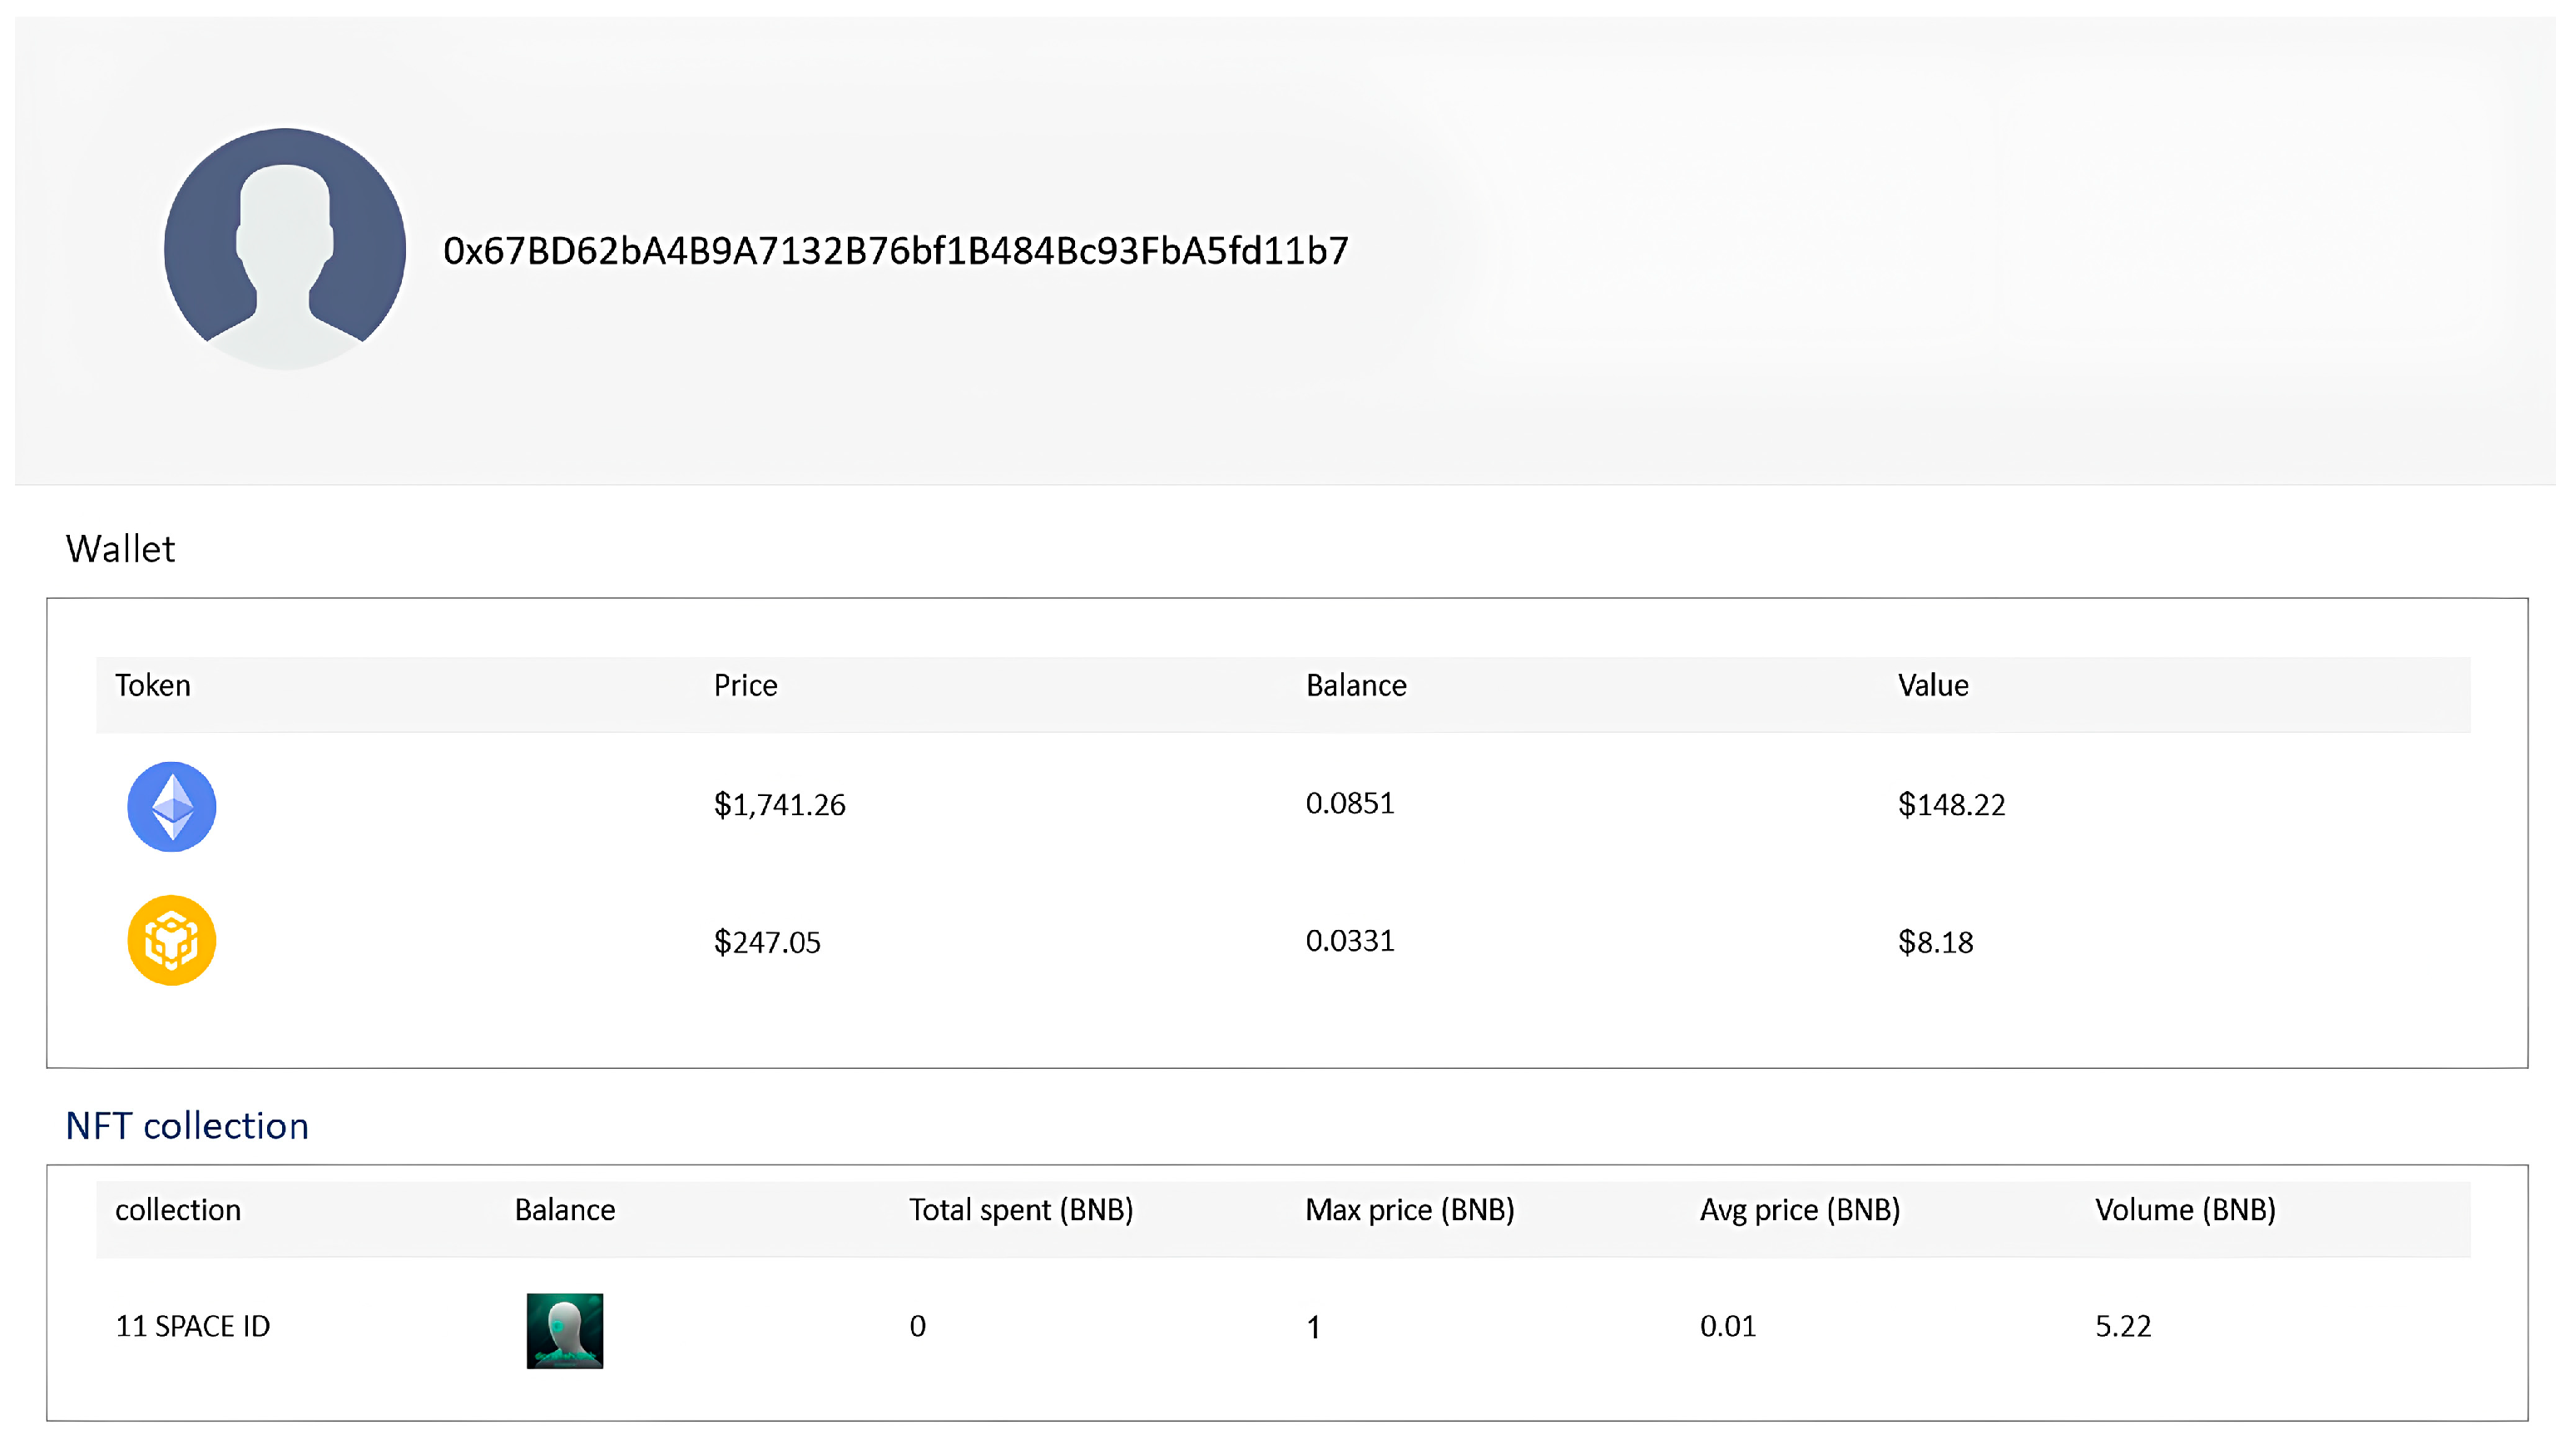Click the Price column header
Viewport: 2576px width, 1439px height.
click(745, 685)
